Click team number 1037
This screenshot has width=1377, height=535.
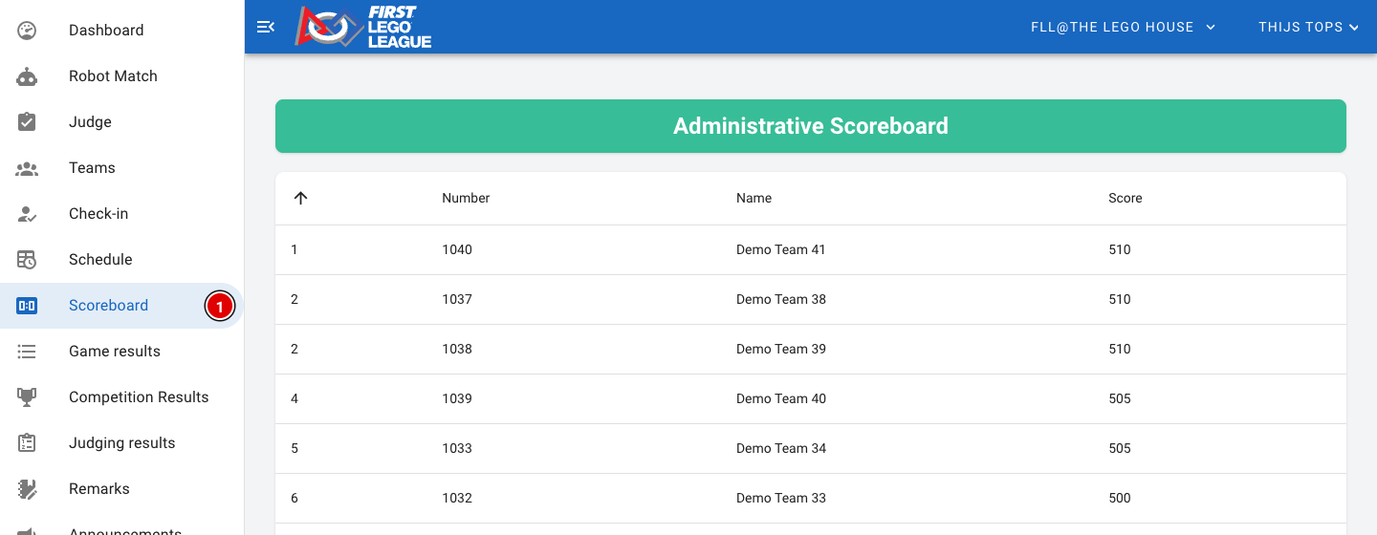(457, 299)
